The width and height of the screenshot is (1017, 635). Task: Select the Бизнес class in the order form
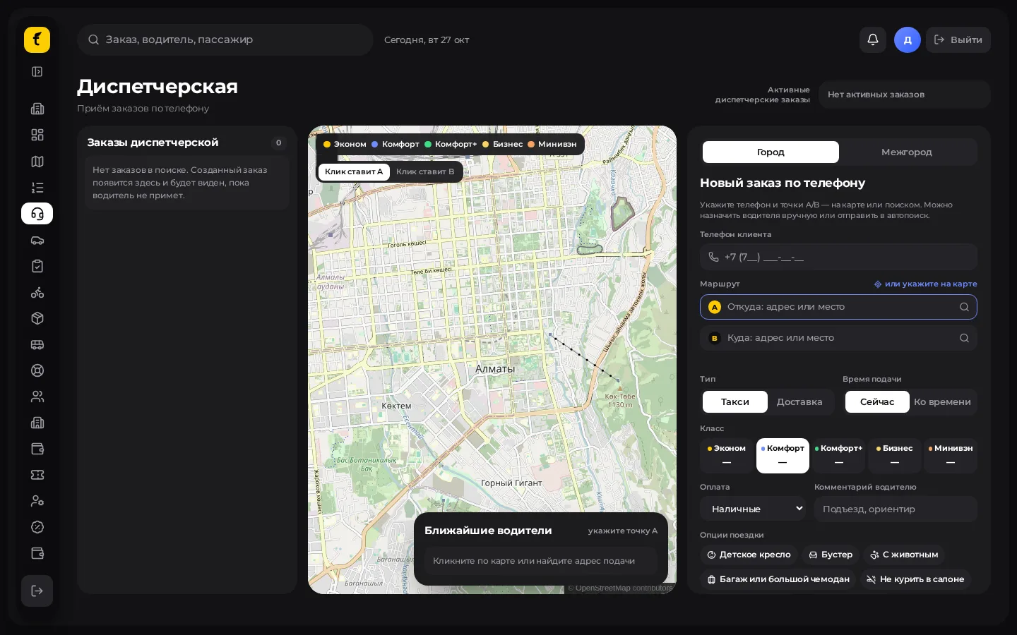(x=895, y=455)
